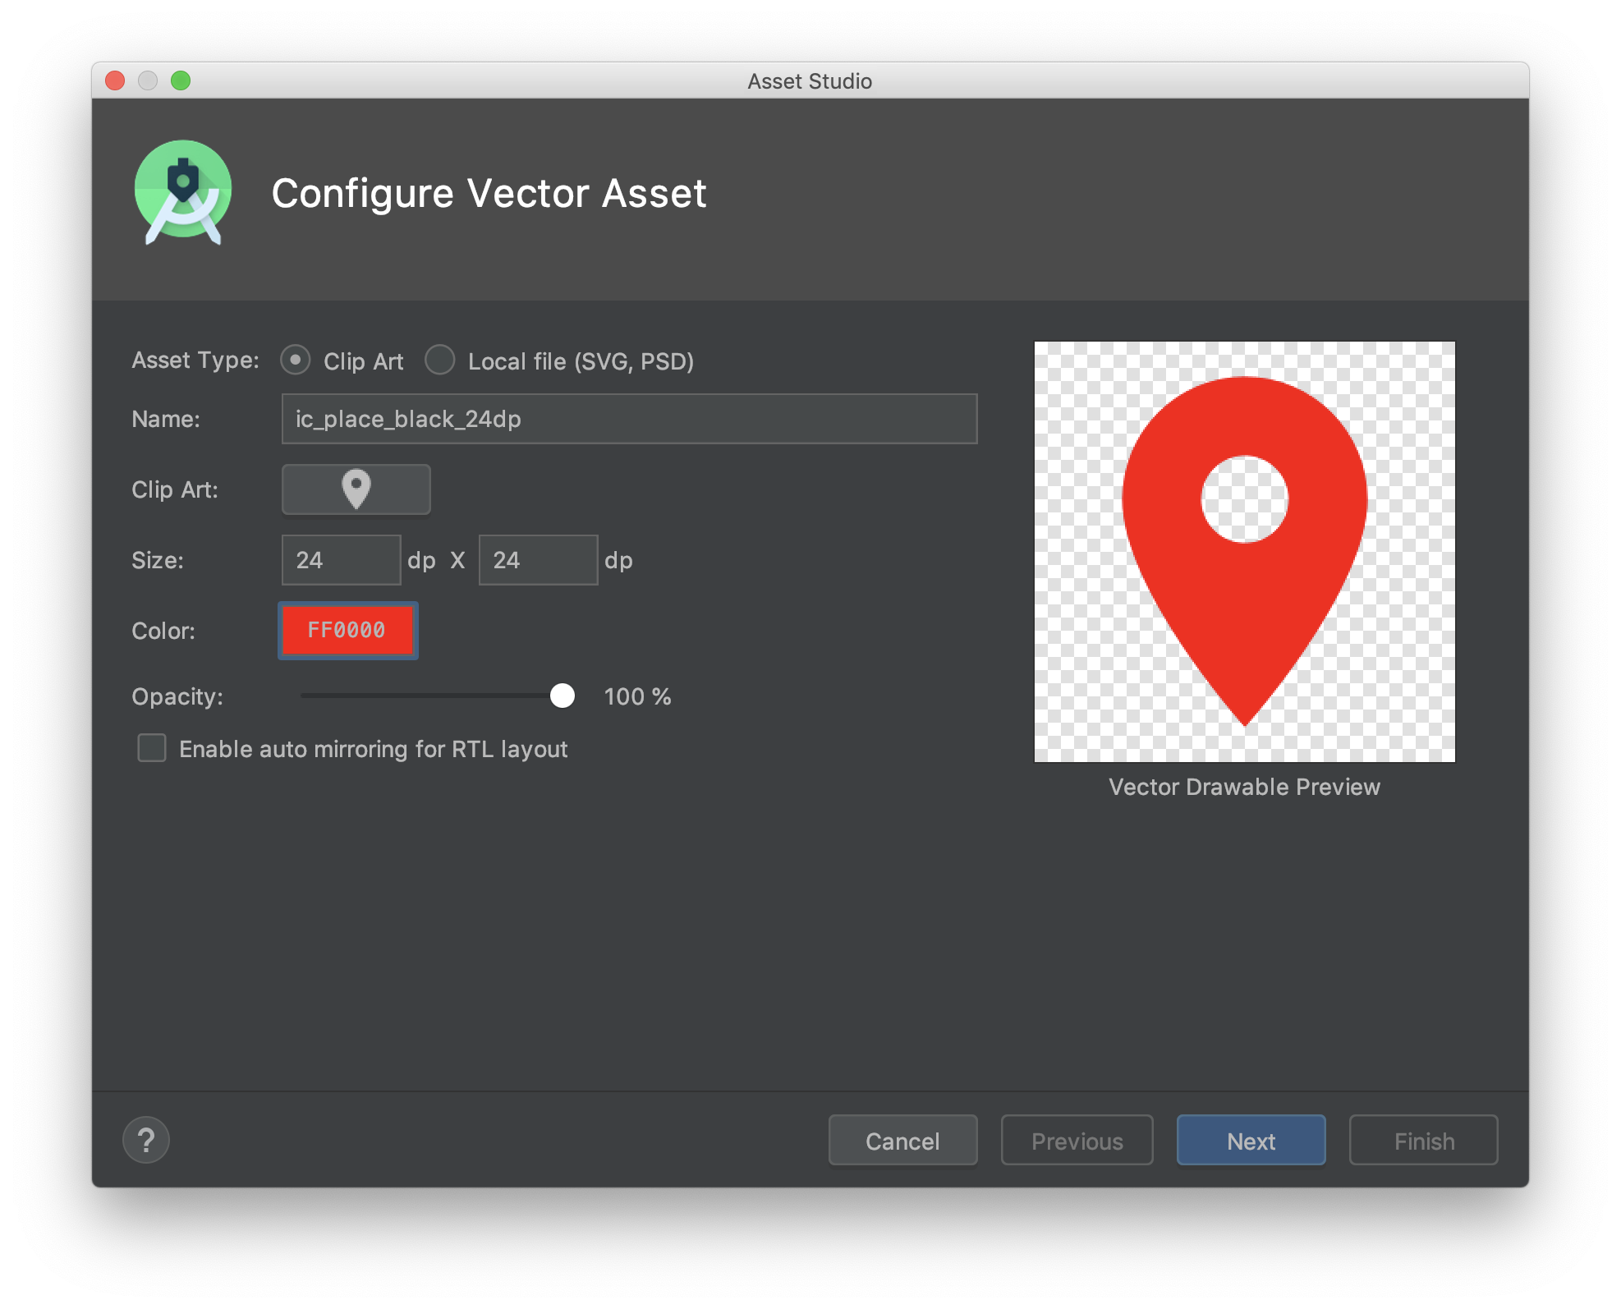Select Clip Art radio button

point(296,361)
